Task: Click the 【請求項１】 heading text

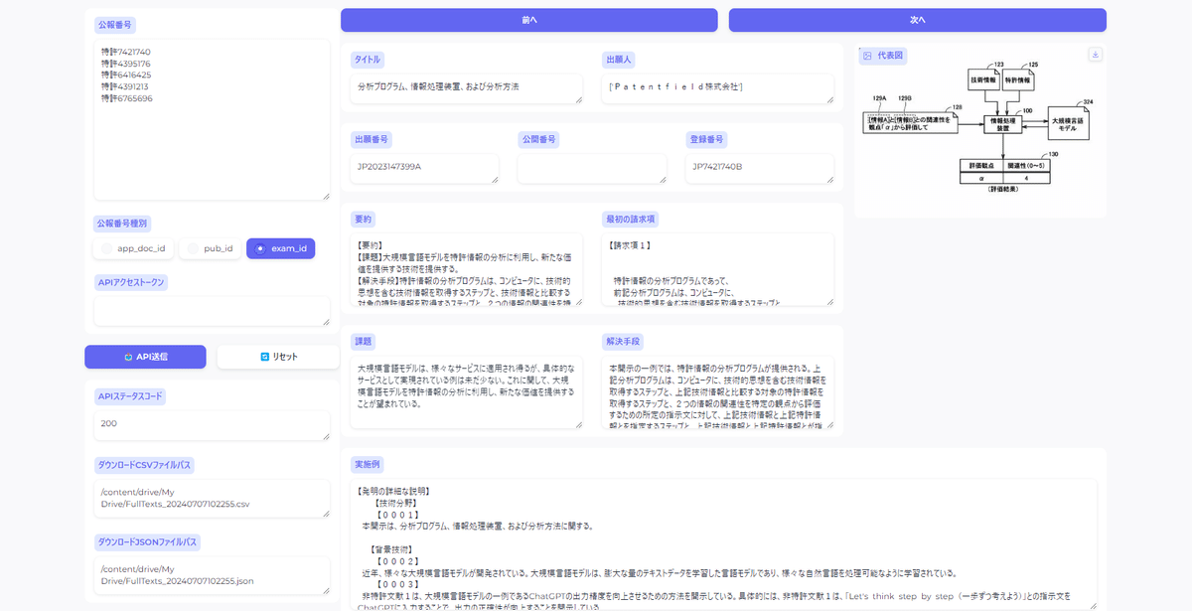Action: [632, 245]
